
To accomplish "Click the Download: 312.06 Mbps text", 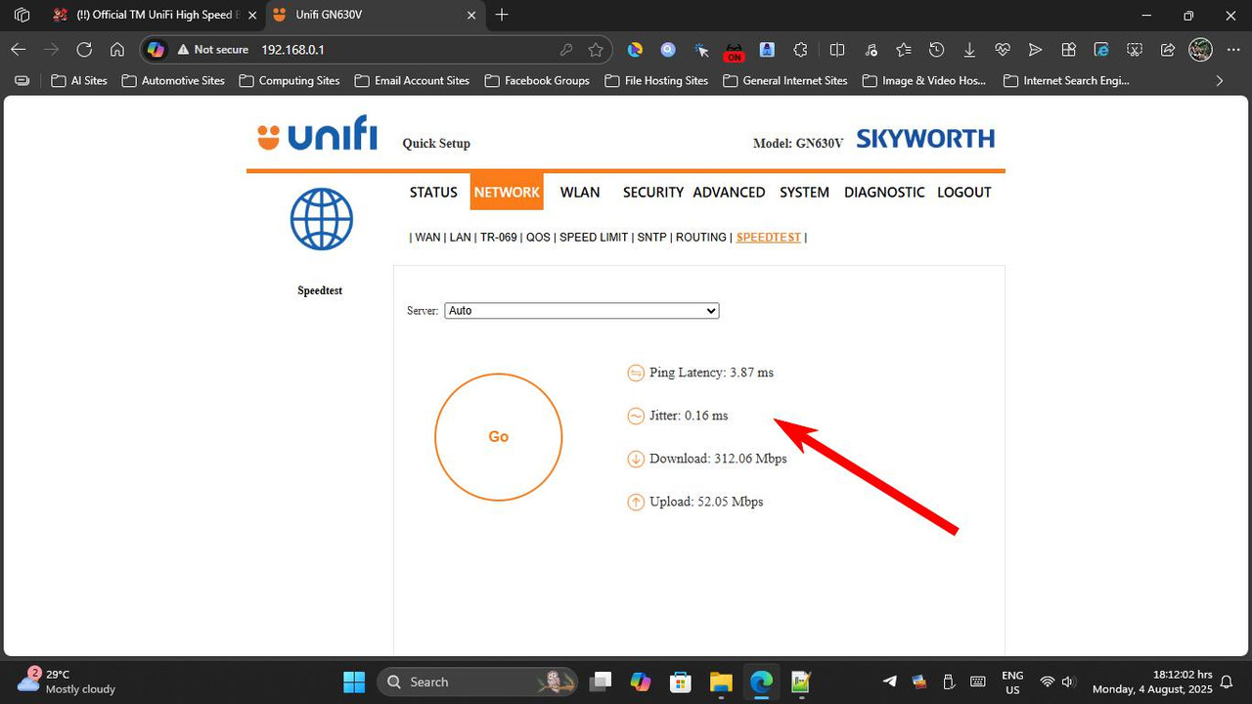I will point(718,459).
